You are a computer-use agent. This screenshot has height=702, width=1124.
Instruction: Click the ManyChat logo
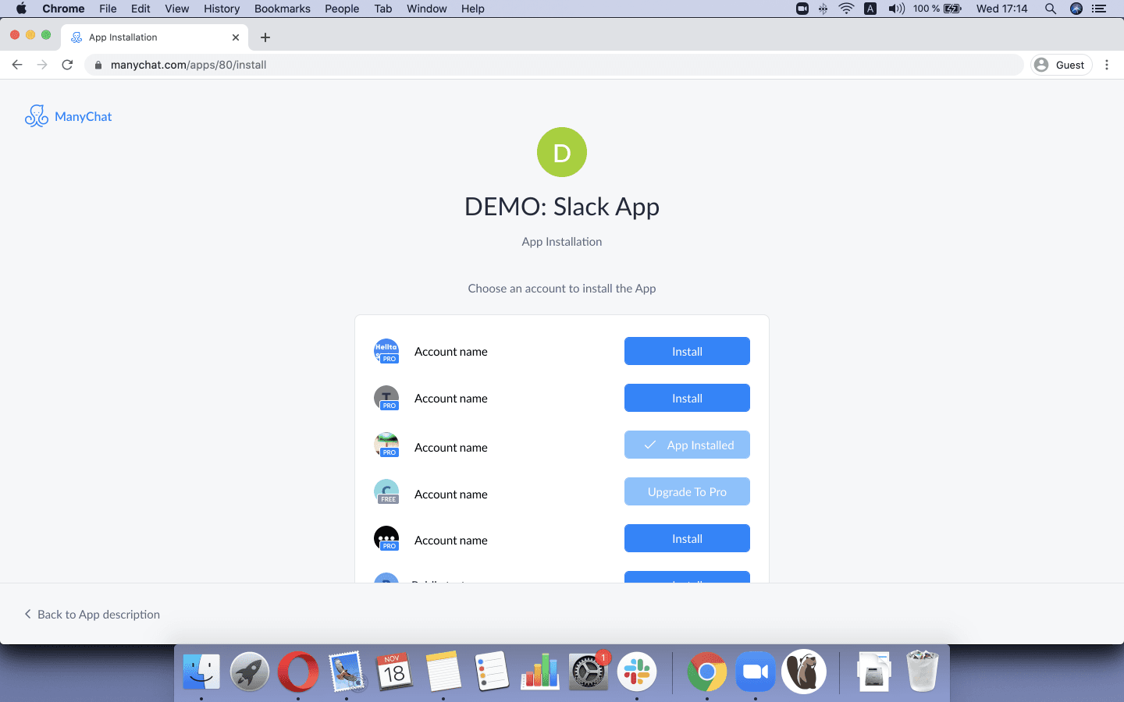[69, 116]
